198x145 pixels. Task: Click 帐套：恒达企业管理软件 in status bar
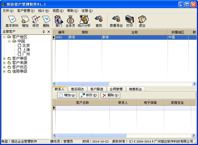(19, 141)
